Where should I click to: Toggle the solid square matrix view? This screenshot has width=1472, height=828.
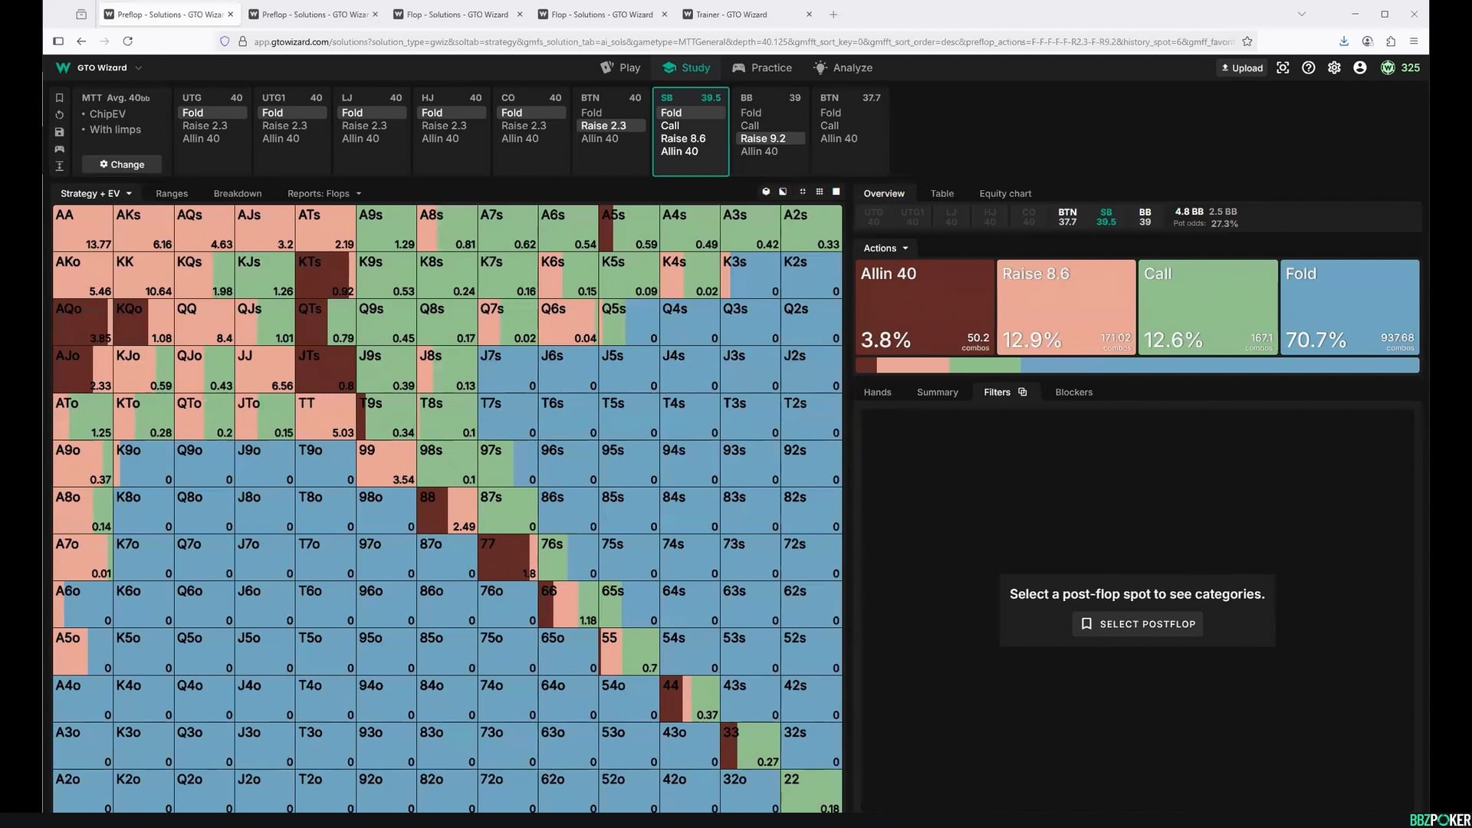(x=836, y=192)
